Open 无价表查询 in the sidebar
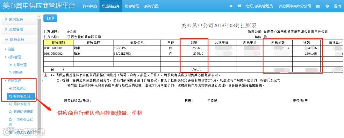 [x=22, y=104]
